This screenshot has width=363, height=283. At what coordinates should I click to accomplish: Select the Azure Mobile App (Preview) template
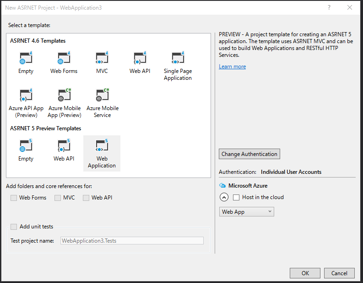(64, 95)
